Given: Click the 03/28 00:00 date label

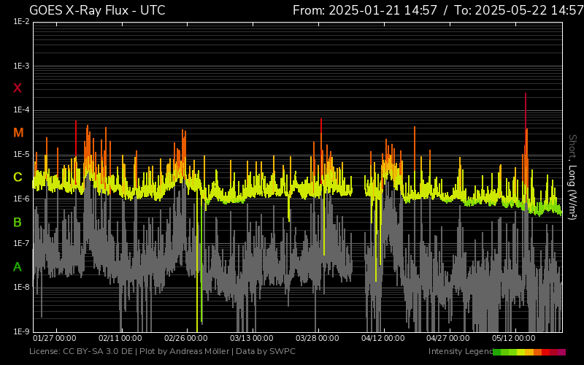Looking at the screenshot, I should 318,338.
